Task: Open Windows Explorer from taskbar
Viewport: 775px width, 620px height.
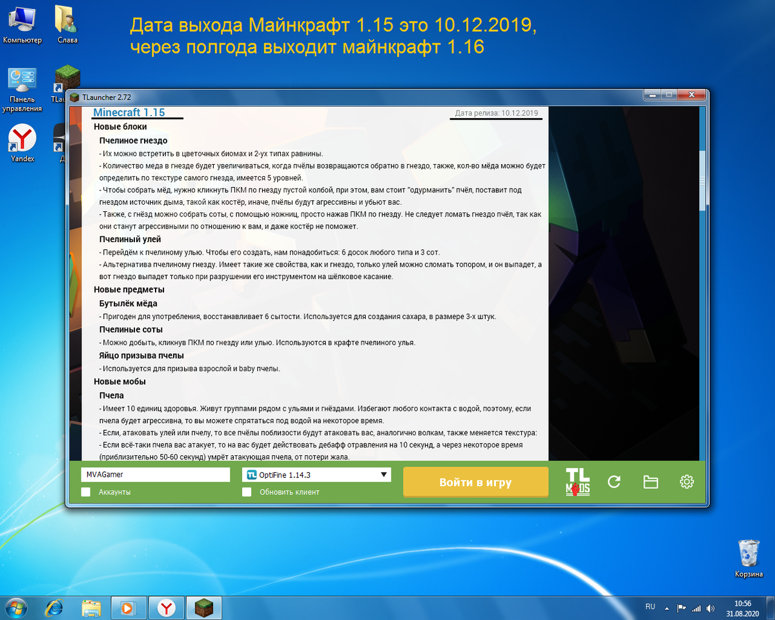Action: [91, 608]
